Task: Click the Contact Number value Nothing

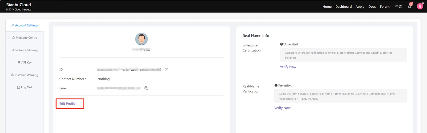Action: 104,79
